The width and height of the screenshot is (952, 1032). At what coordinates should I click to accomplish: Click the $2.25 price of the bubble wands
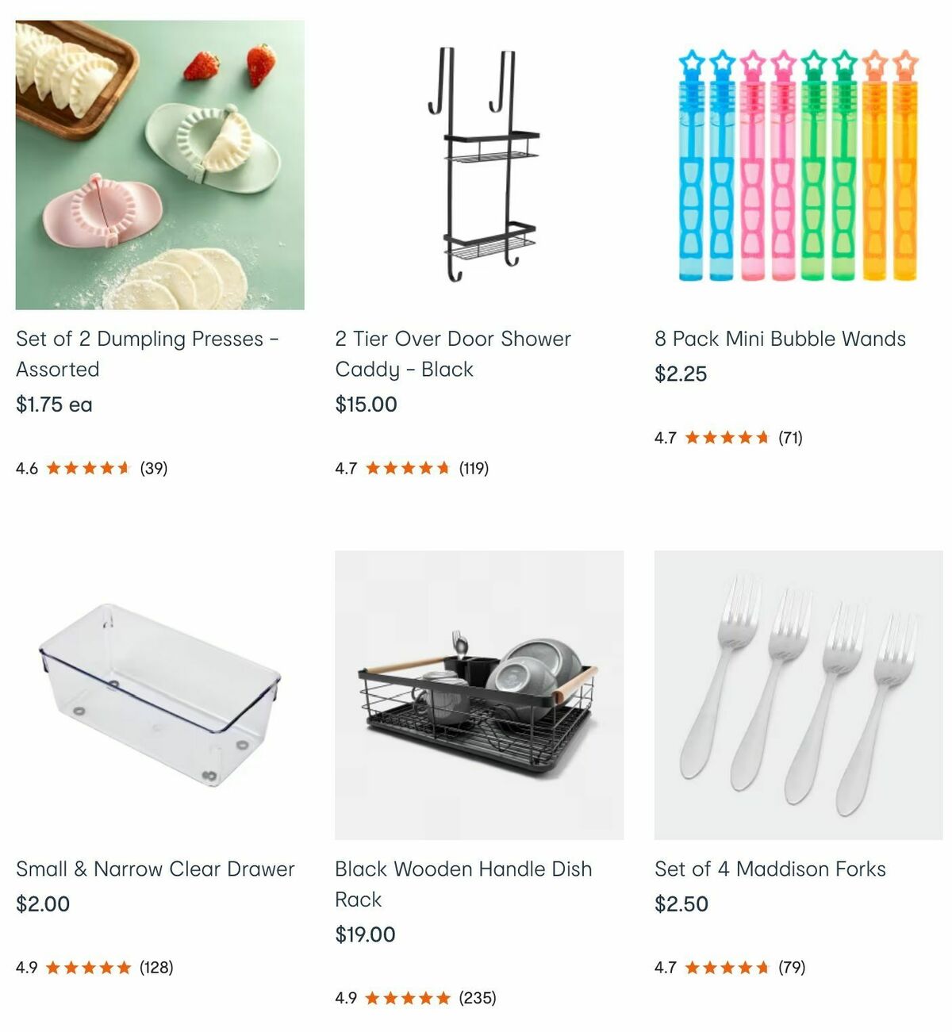pyautogui.click(x=681, y=374)
